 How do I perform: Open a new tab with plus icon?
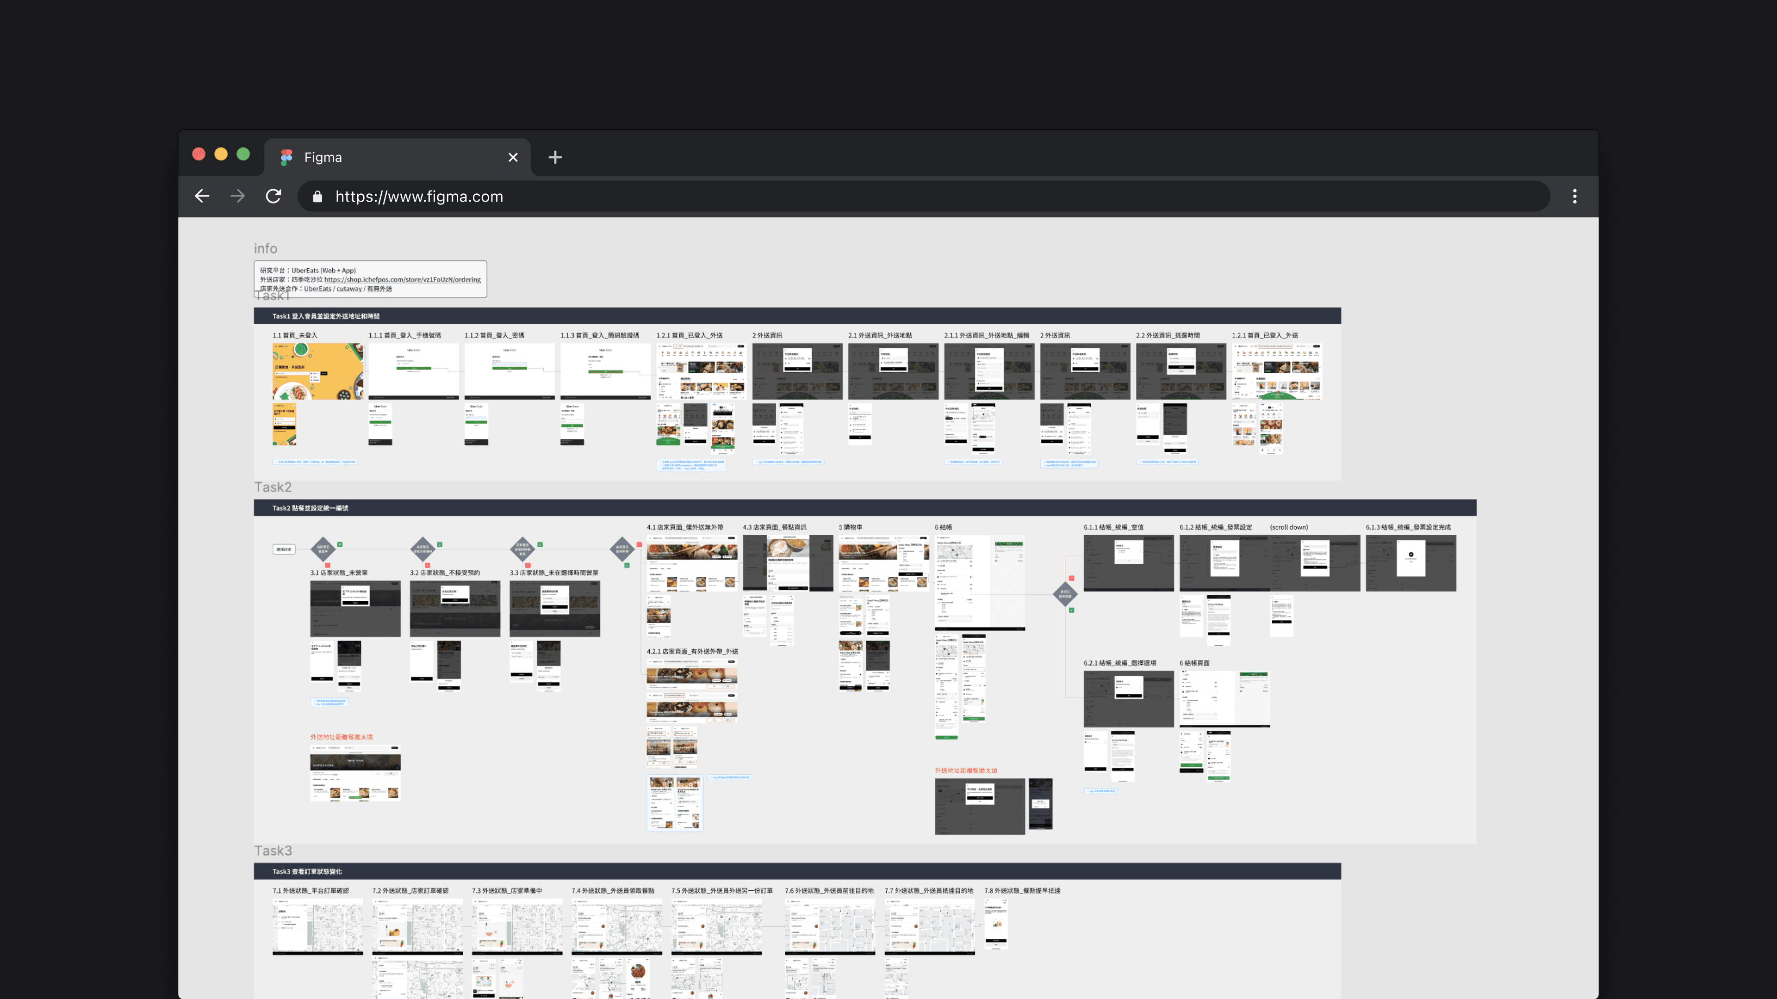[555, 158]
